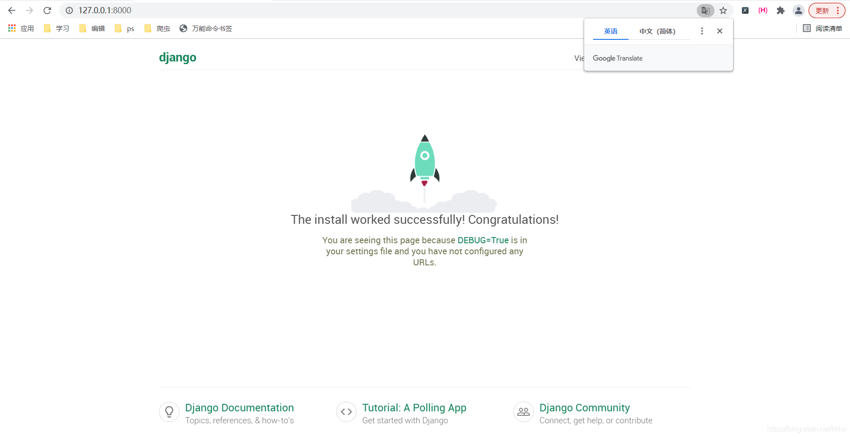The height and width of the screenshot is (437, 850).
Task: Go back with the browser back arrow
Action: coord(12,10)
